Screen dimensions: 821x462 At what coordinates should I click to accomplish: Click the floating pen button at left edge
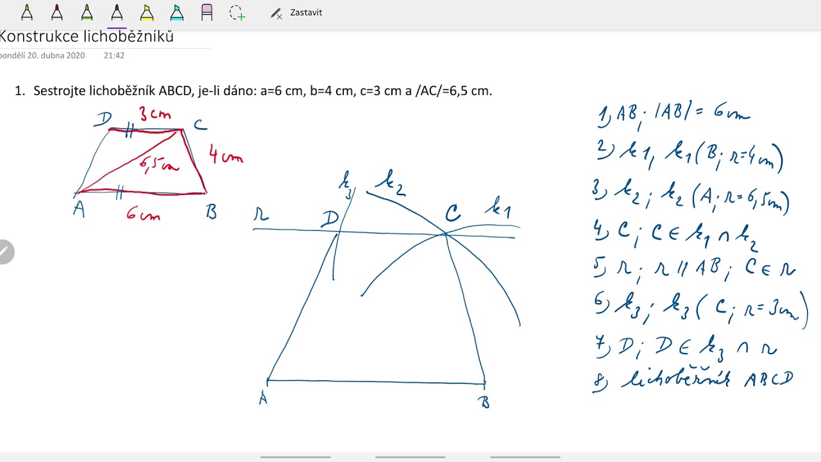click(4, 252)
